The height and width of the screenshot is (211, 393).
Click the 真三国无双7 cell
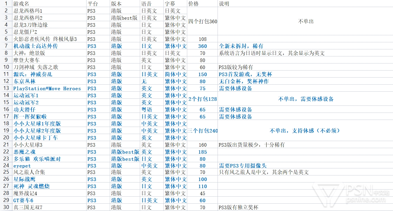(49, 207)
